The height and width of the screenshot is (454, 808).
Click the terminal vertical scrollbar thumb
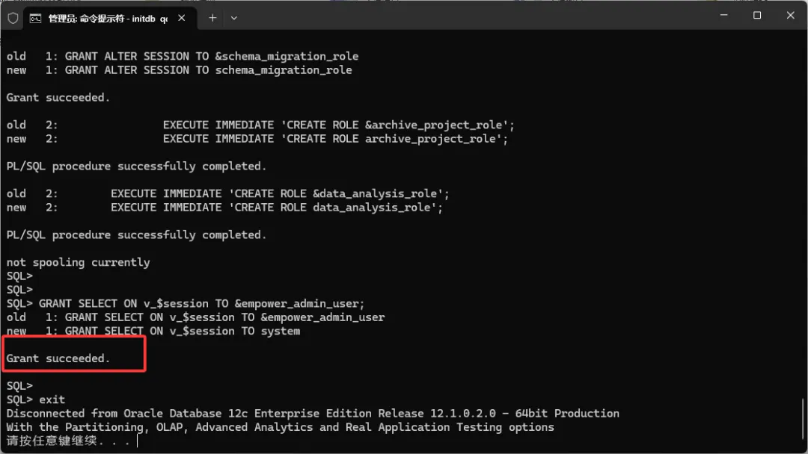click(804, 419)
